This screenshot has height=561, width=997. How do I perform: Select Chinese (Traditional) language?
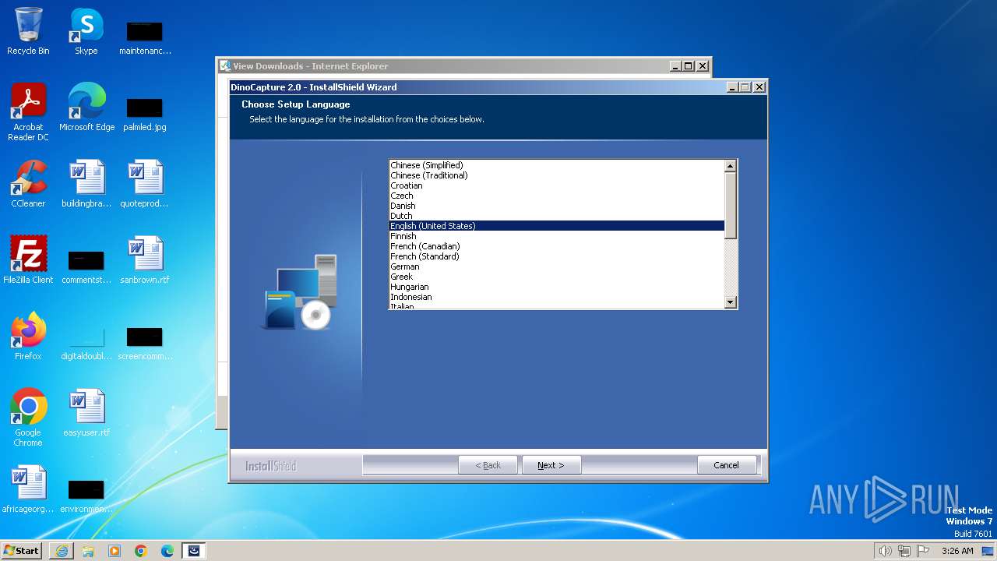[x=557, y=175]
